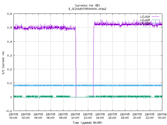Click the y-axis tick value 0.3
This screenshot has width=167, height=125.
pos(9,55)
